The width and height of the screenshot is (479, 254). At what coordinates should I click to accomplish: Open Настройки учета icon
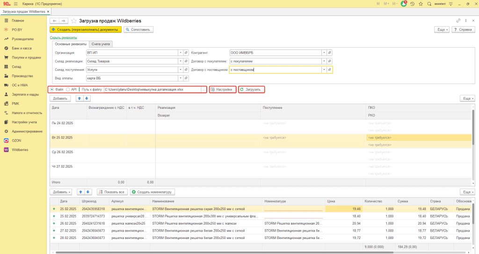pos(6,122)
